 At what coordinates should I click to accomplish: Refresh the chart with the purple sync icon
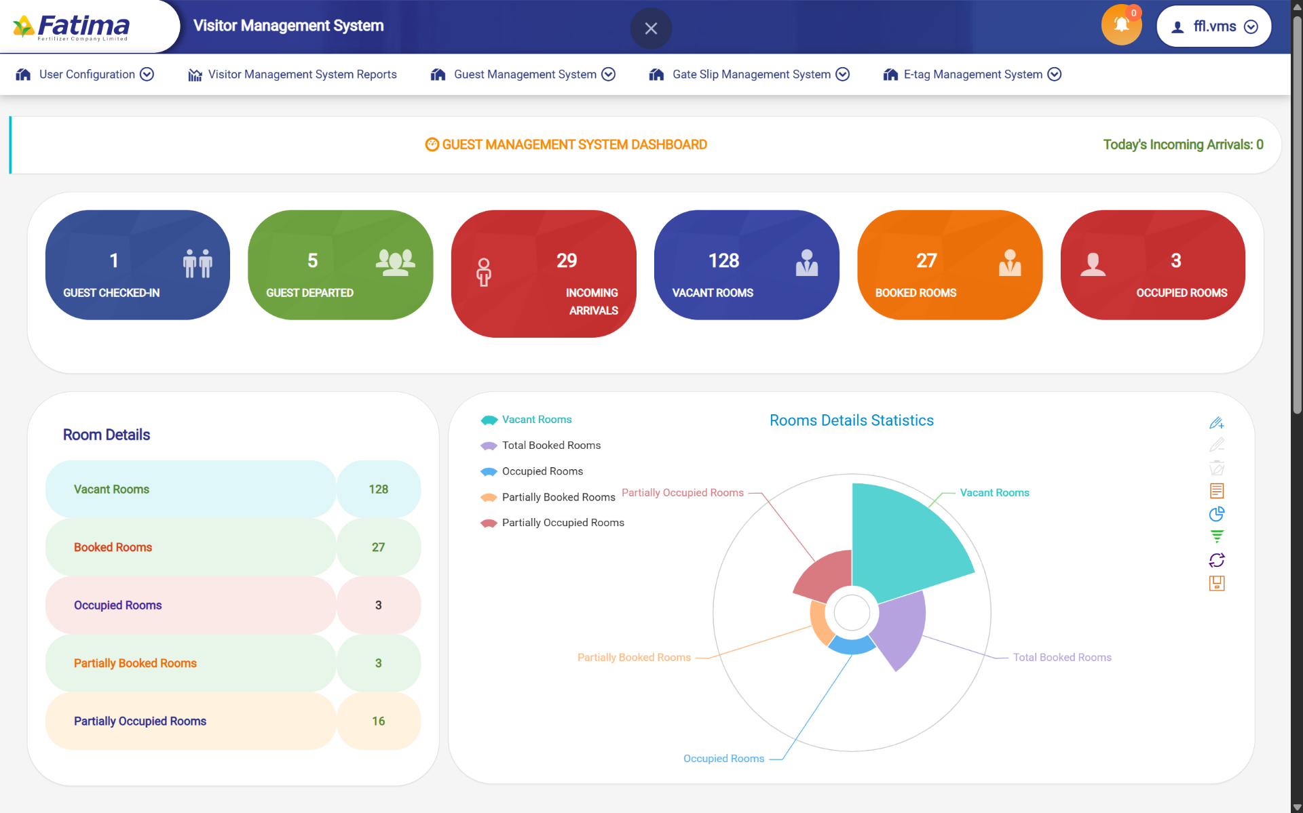(x=1217, y=560)
